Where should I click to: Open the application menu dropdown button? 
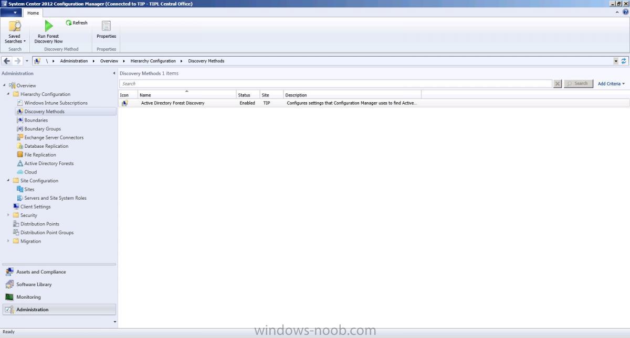pyautogui.click(x=11, y=13)
